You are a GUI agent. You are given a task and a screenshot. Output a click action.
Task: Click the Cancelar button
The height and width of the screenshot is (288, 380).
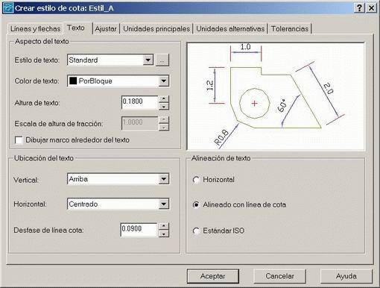(x=279, y=276)
